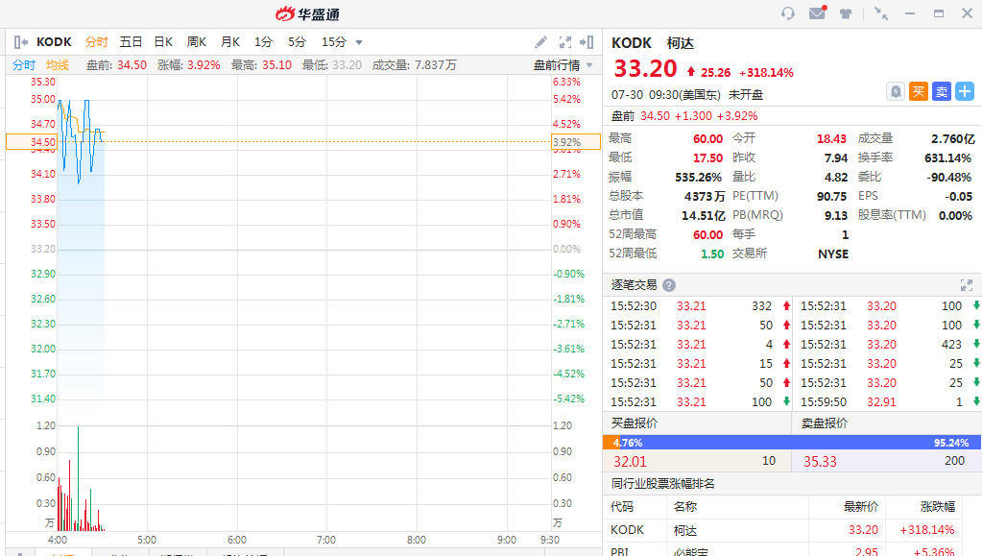This screenshot has height=556, width=982.
Task: Expand the 逐笔交易 trades panel
Action: 966,285
